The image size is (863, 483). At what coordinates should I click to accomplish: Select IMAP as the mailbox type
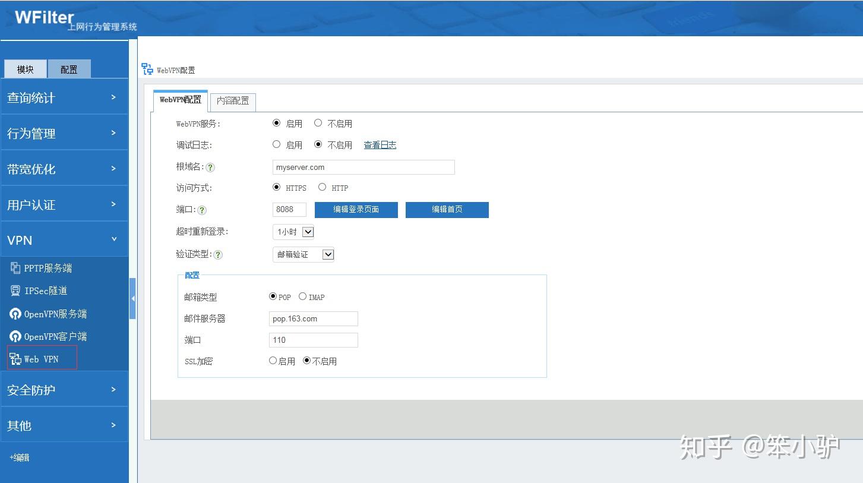(303, 296)
